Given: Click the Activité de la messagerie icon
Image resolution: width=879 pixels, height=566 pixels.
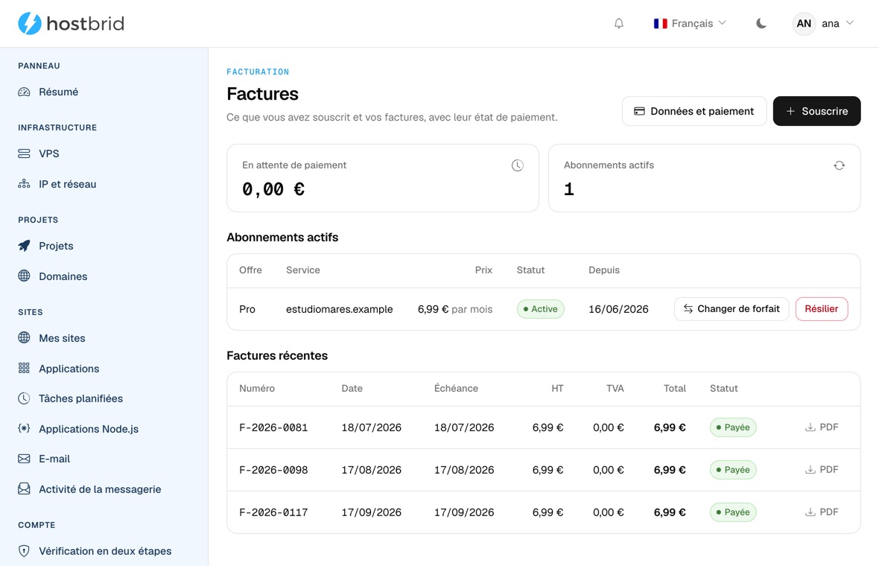Looking at the screenshot, I should click(24, 489).
